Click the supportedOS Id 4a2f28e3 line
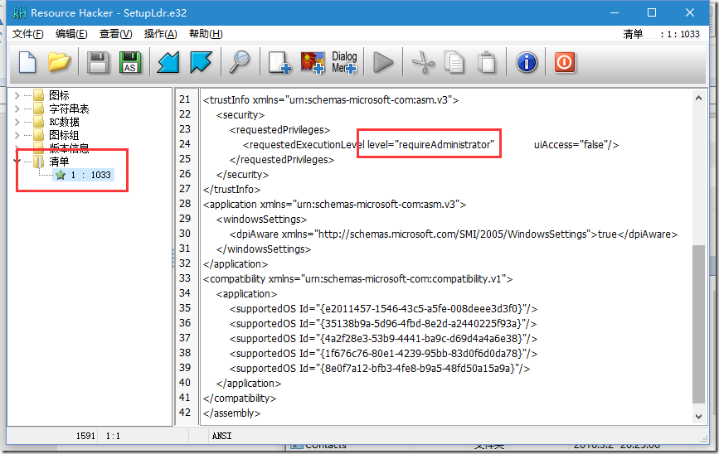This screenshot has width=719, height=454. click(x=383, y=339)
